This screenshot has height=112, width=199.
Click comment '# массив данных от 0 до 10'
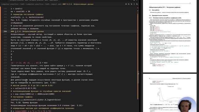[32, 86]
